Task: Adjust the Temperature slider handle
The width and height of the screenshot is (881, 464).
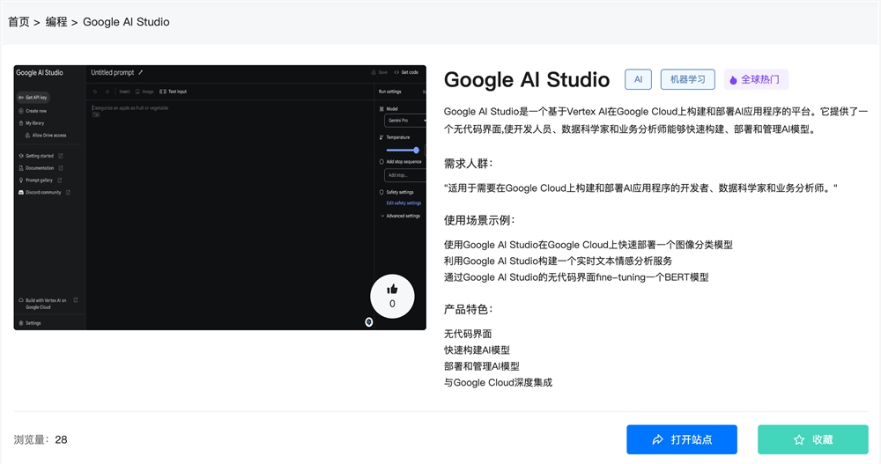Action: pyautogui.click(x=417, y=150)
